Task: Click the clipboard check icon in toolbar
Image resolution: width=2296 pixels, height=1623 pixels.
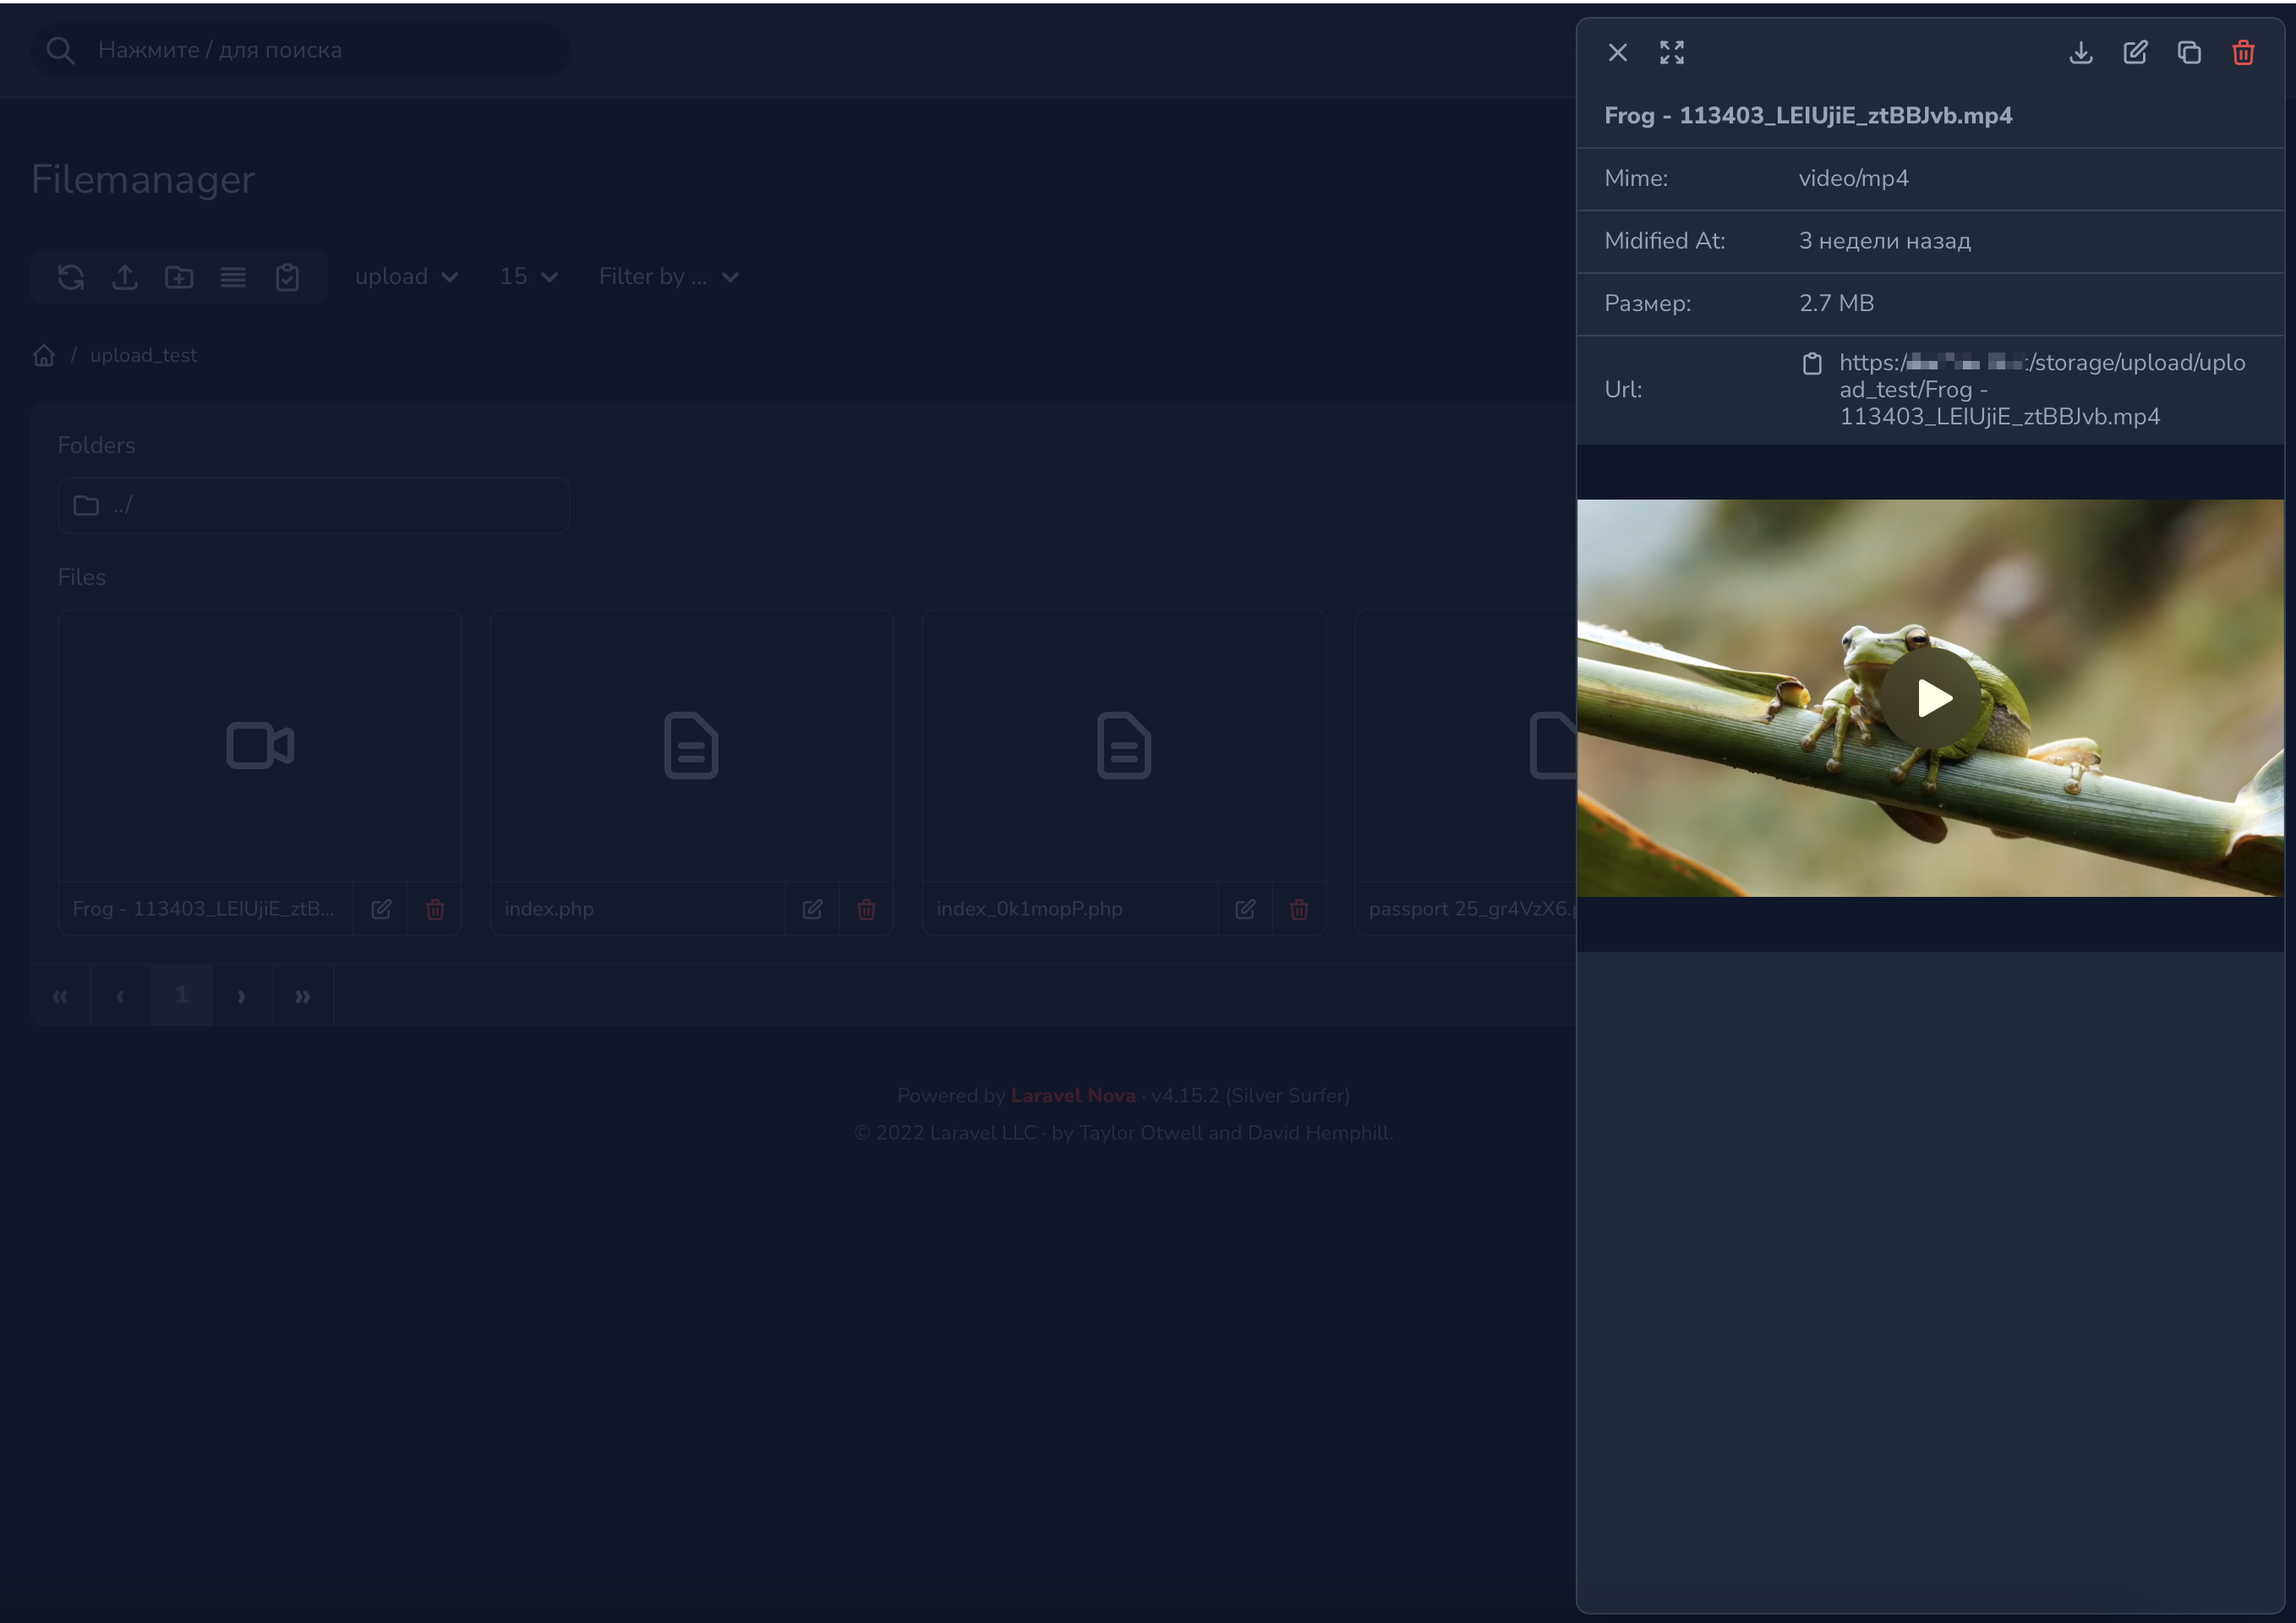Action: tap(287, 277)
